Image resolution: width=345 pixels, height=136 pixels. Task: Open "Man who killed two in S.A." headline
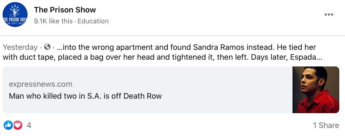(85, 96)
